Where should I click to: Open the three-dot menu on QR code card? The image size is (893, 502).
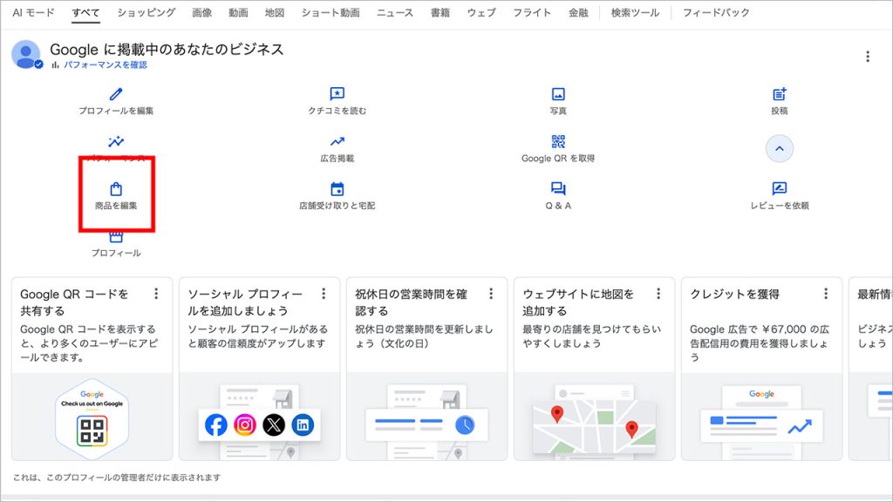tap(156, 294)
